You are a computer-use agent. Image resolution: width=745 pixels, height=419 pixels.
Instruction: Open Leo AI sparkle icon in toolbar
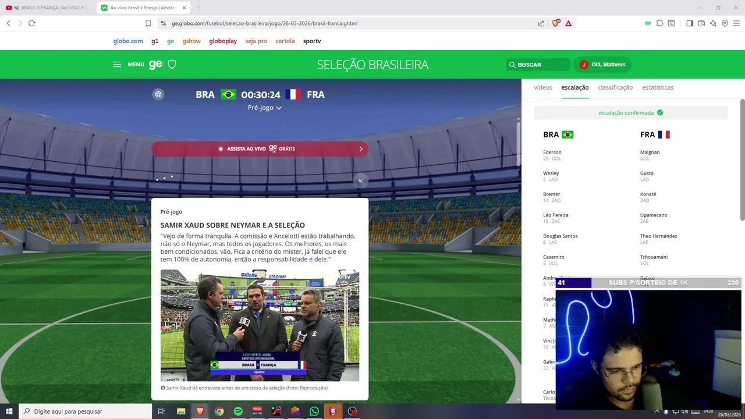[713, 23]
